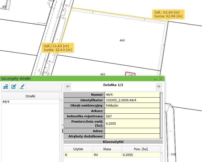Click the Użytek column header

click(x=78, y=149)
